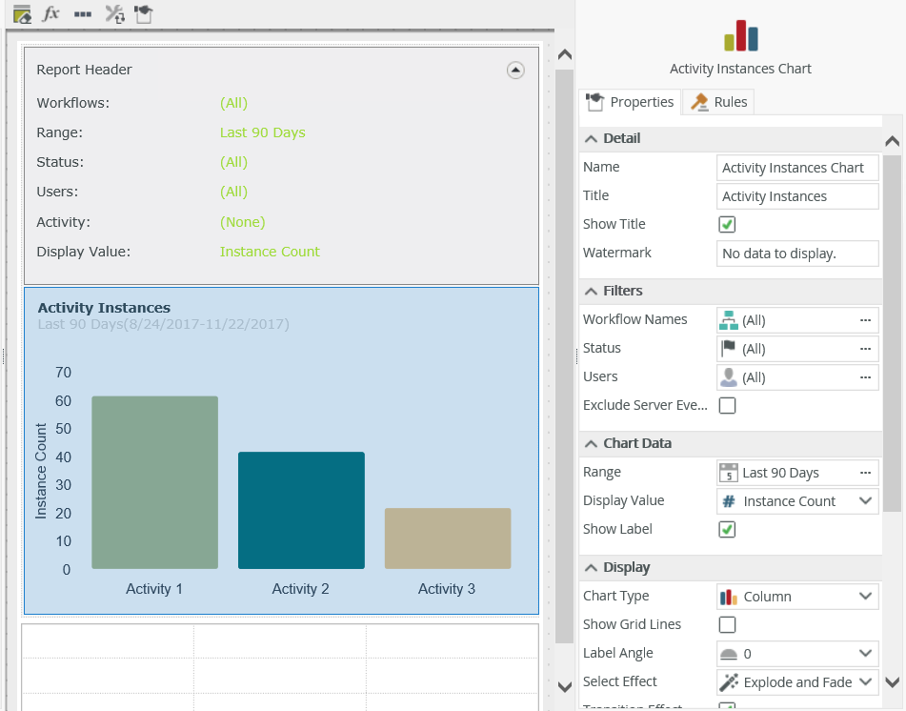Collapse the Filters section
The image size is (906, 711).
pyautogui.click(x=591, y=291)
